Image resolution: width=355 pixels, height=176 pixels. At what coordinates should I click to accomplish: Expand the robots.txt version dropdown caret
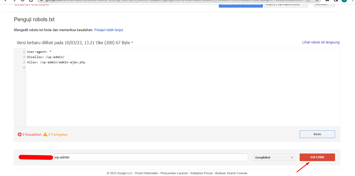point(132,43)
